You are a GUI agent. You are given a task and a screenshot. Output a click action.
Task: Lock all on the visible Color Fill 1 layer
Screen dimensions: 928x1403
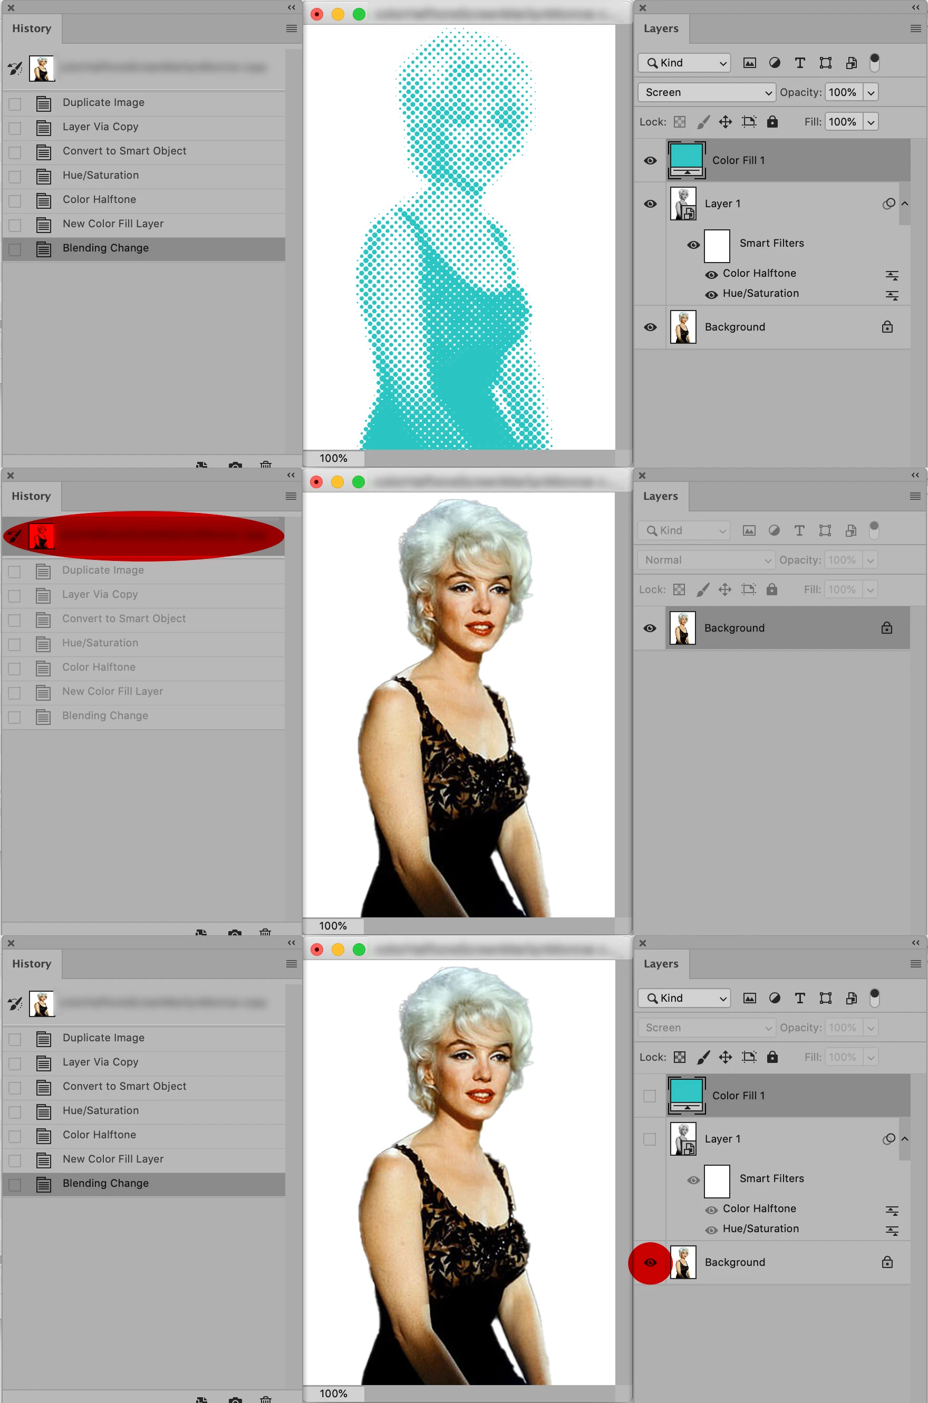pos(772,122)
